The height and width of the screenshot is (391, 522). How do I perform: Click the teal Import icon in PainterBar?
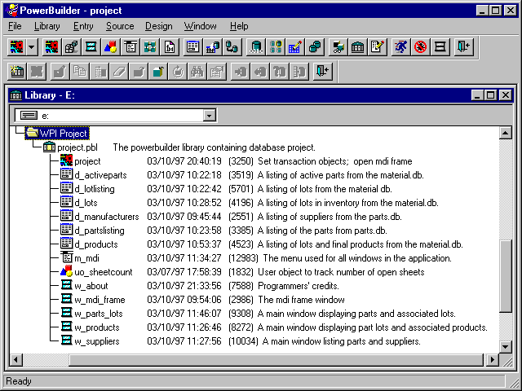[x=158, y=72]
